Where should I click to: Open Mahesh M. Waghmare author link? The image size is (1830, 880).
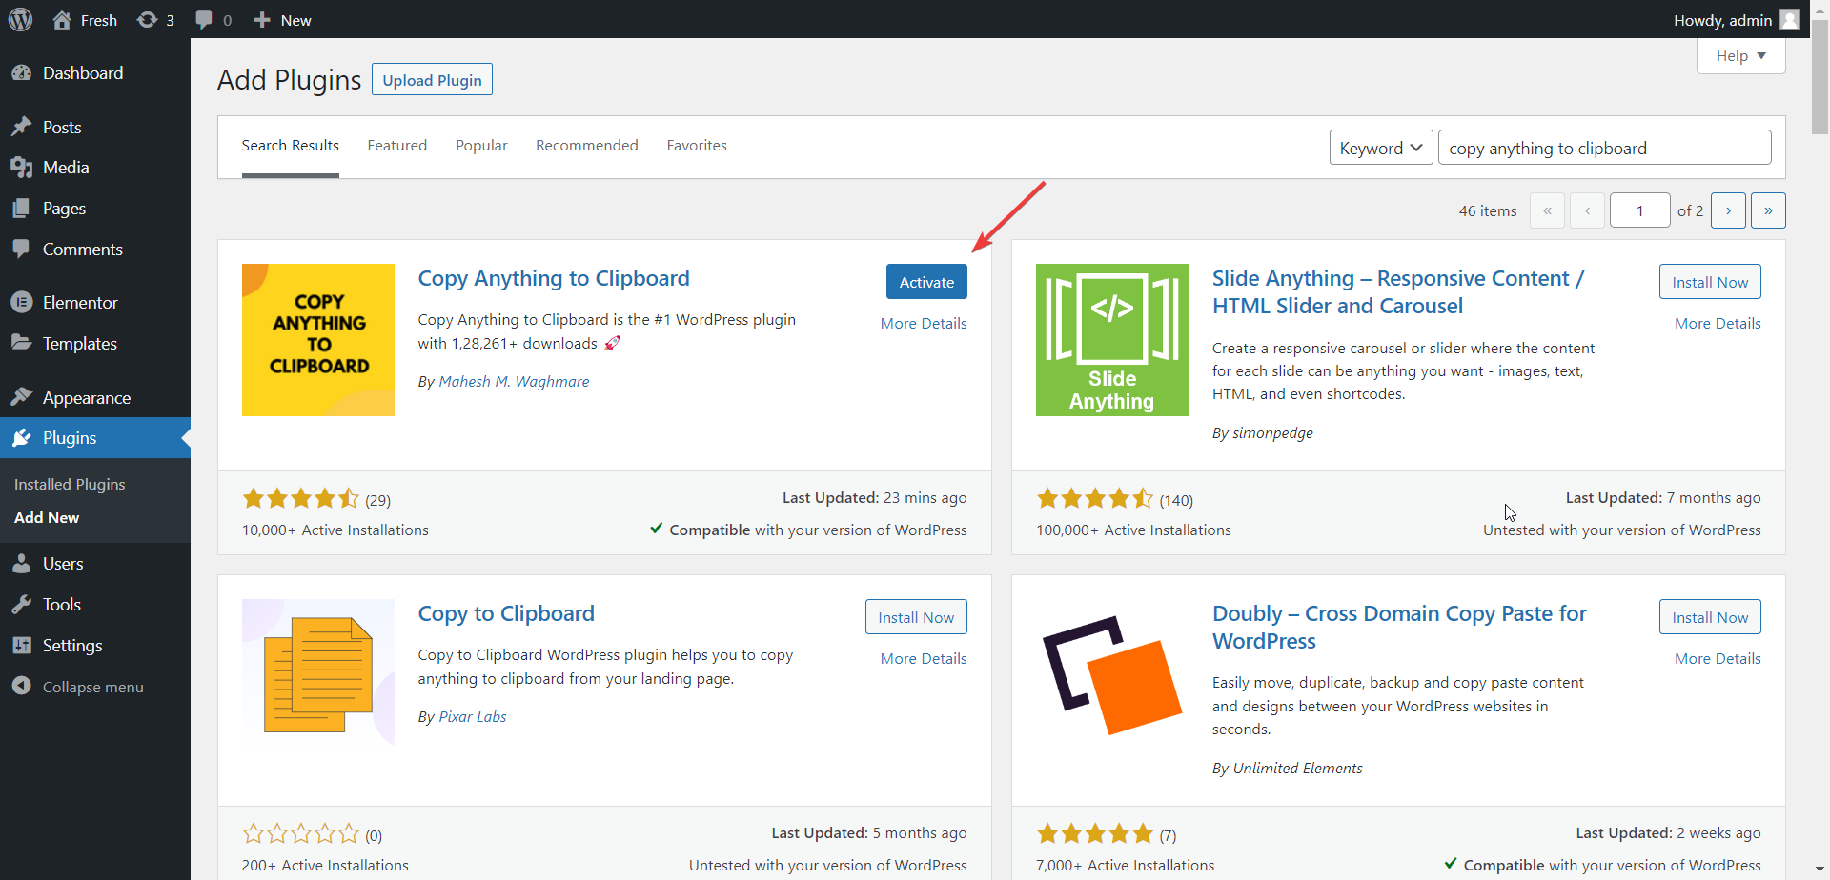[x=514, y=382]
